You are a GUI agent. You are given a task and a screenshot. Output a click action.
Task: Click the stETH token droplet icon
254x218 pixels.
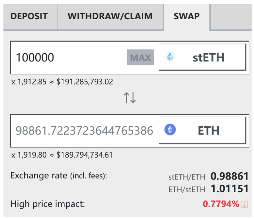pos(170,57)
